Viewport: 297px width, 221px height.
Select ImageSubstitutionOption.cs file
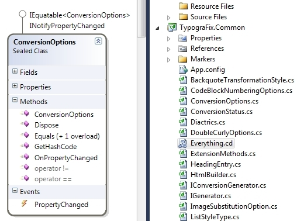tap(234, 206)
